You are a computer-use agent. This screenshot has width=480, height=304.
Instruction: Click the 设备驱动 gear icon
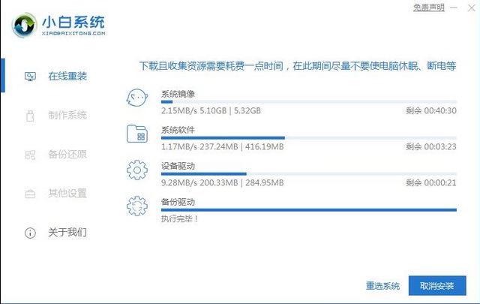137,170
